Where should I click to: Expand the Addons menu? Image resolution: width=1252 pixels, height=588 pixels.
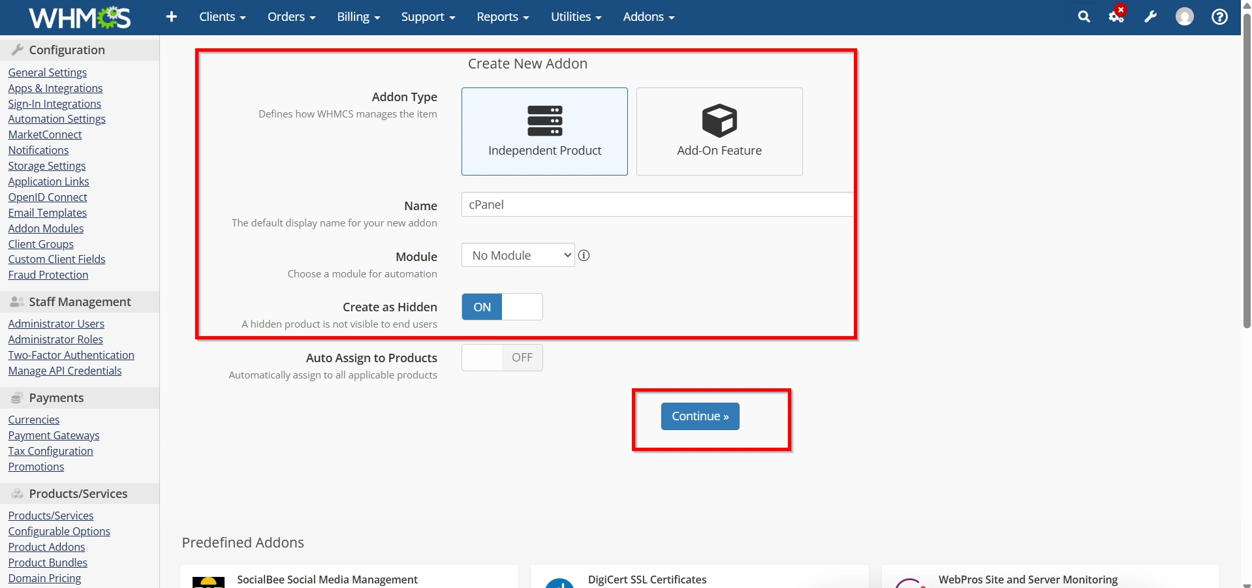(649, 17)
